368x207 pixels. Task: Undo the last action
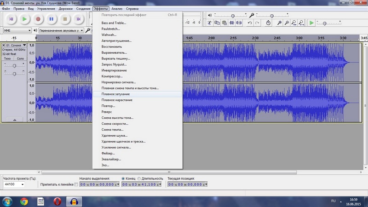[x=250, y=23]
